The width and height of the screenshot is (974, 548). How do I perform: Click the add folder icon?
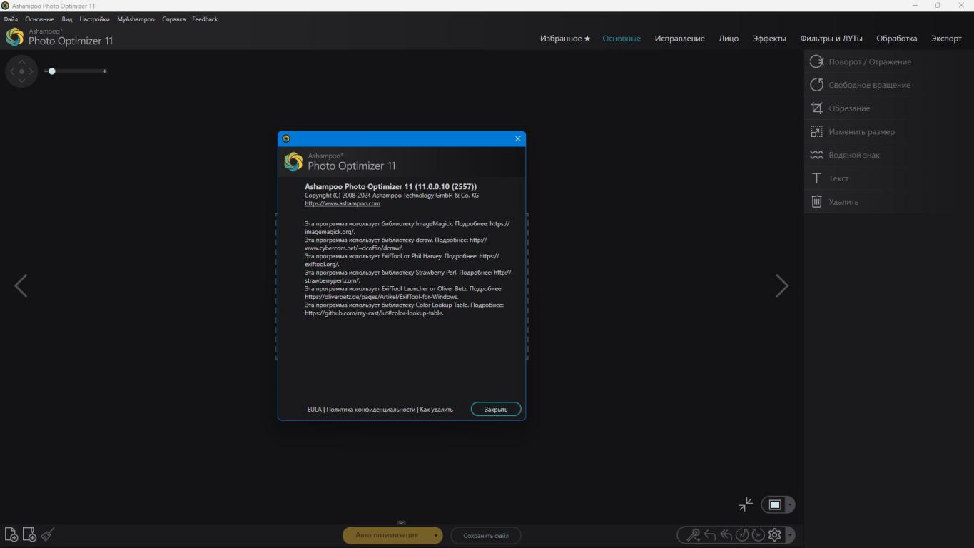click(x=29, y=534)
